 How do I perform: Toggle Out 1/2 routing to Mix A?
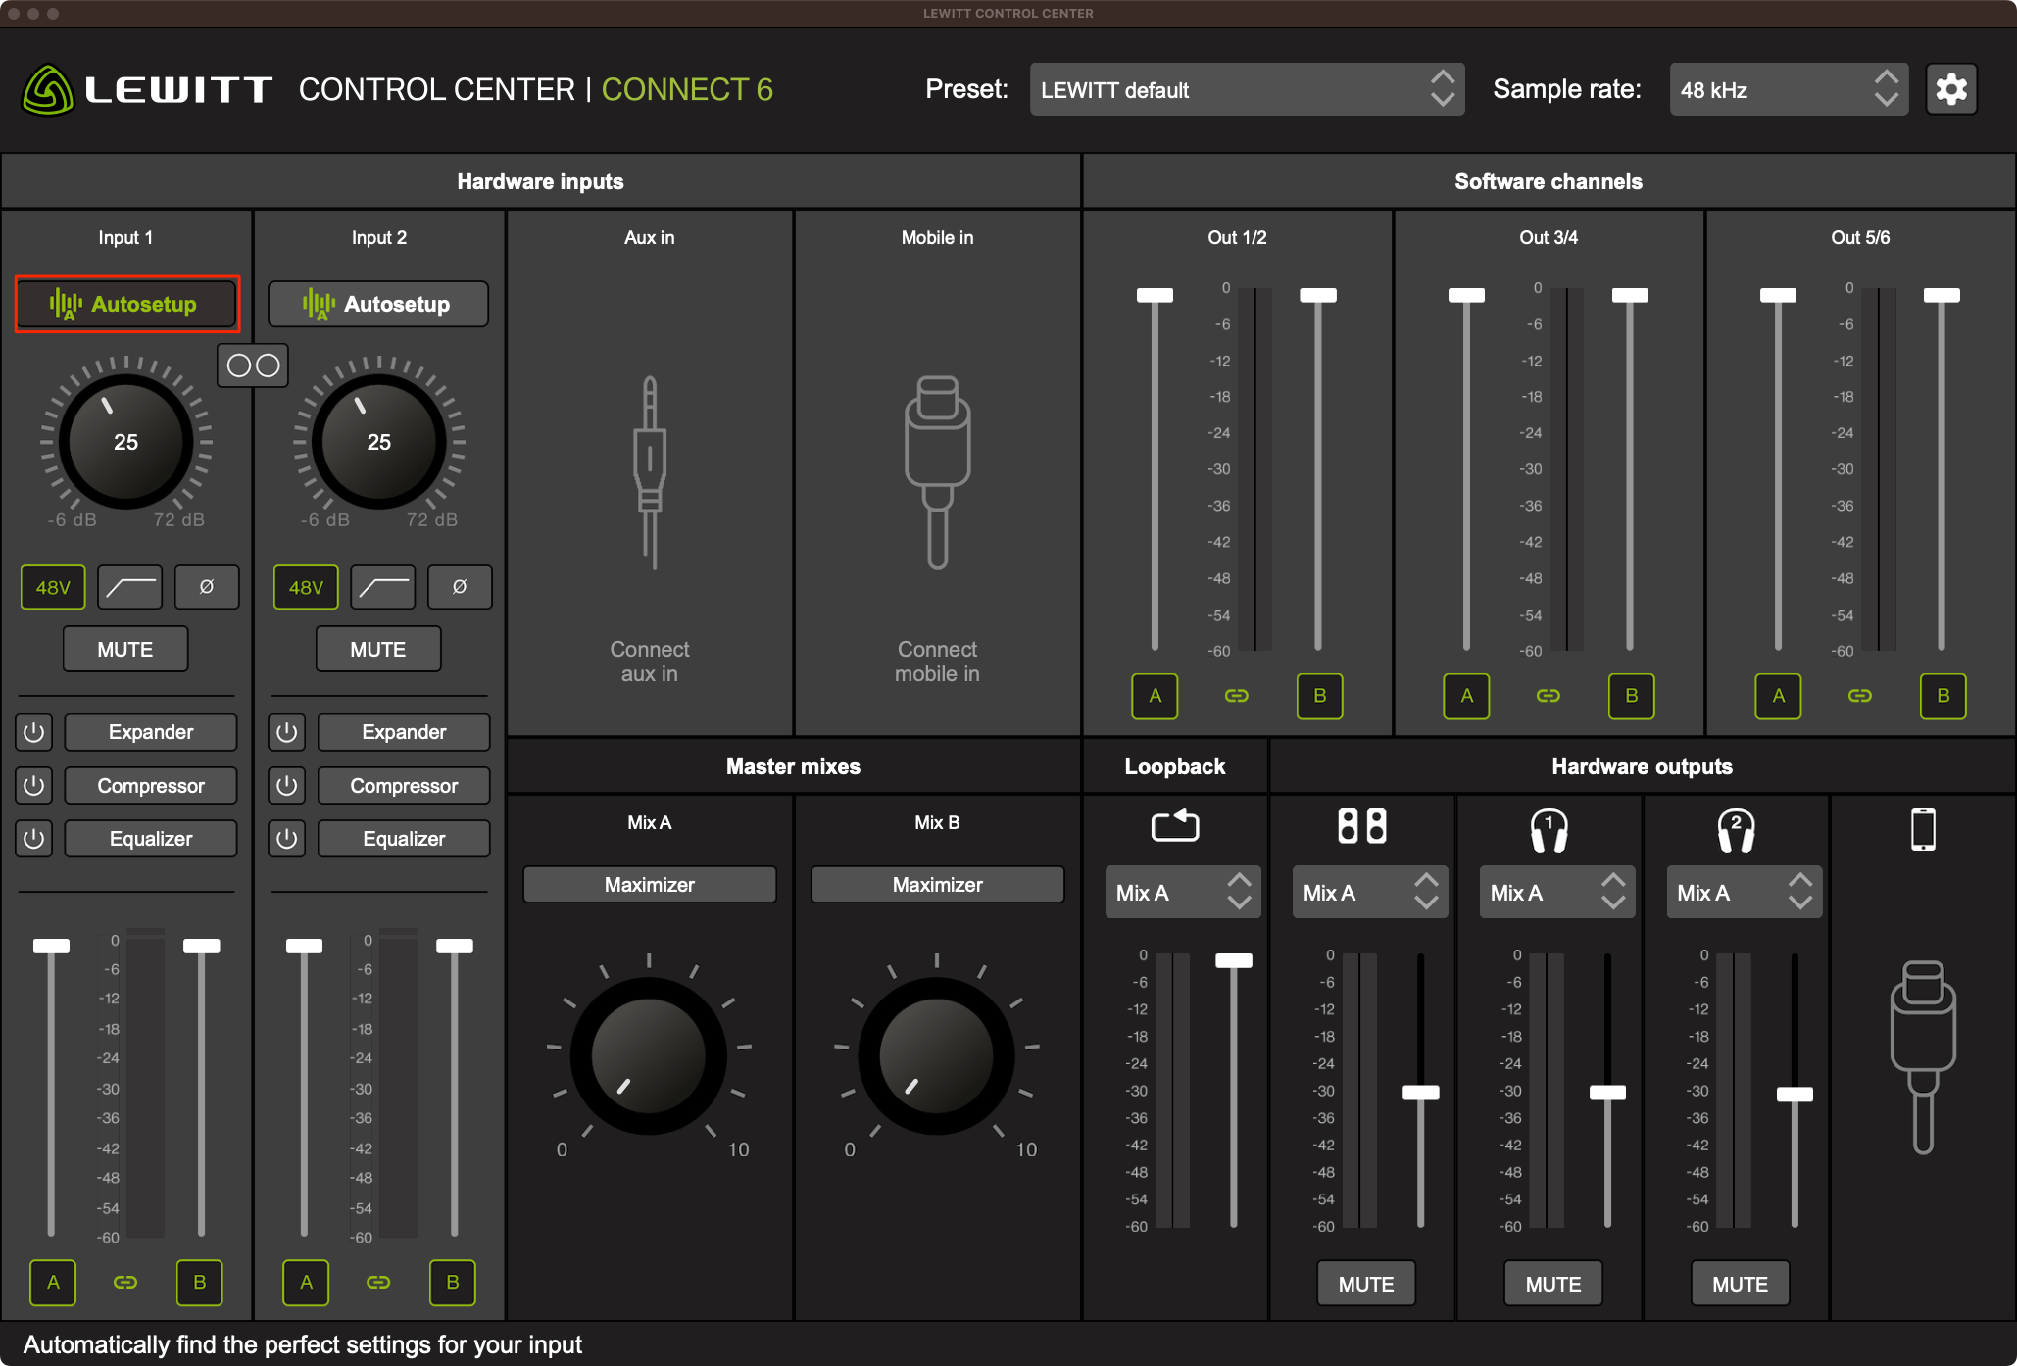click(x=1155, y=696)
